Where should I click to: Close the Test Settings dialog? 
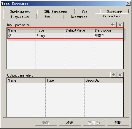click(x=128, y=4)
